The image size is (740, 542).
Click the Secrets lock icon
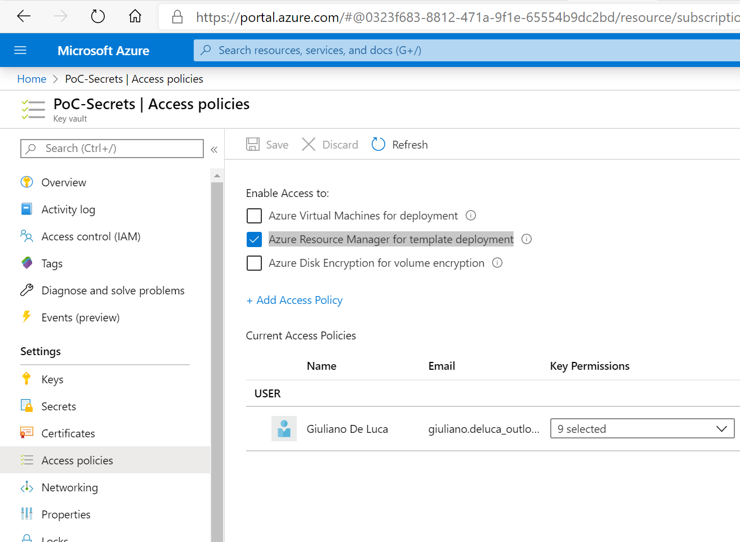click(26, 406)
